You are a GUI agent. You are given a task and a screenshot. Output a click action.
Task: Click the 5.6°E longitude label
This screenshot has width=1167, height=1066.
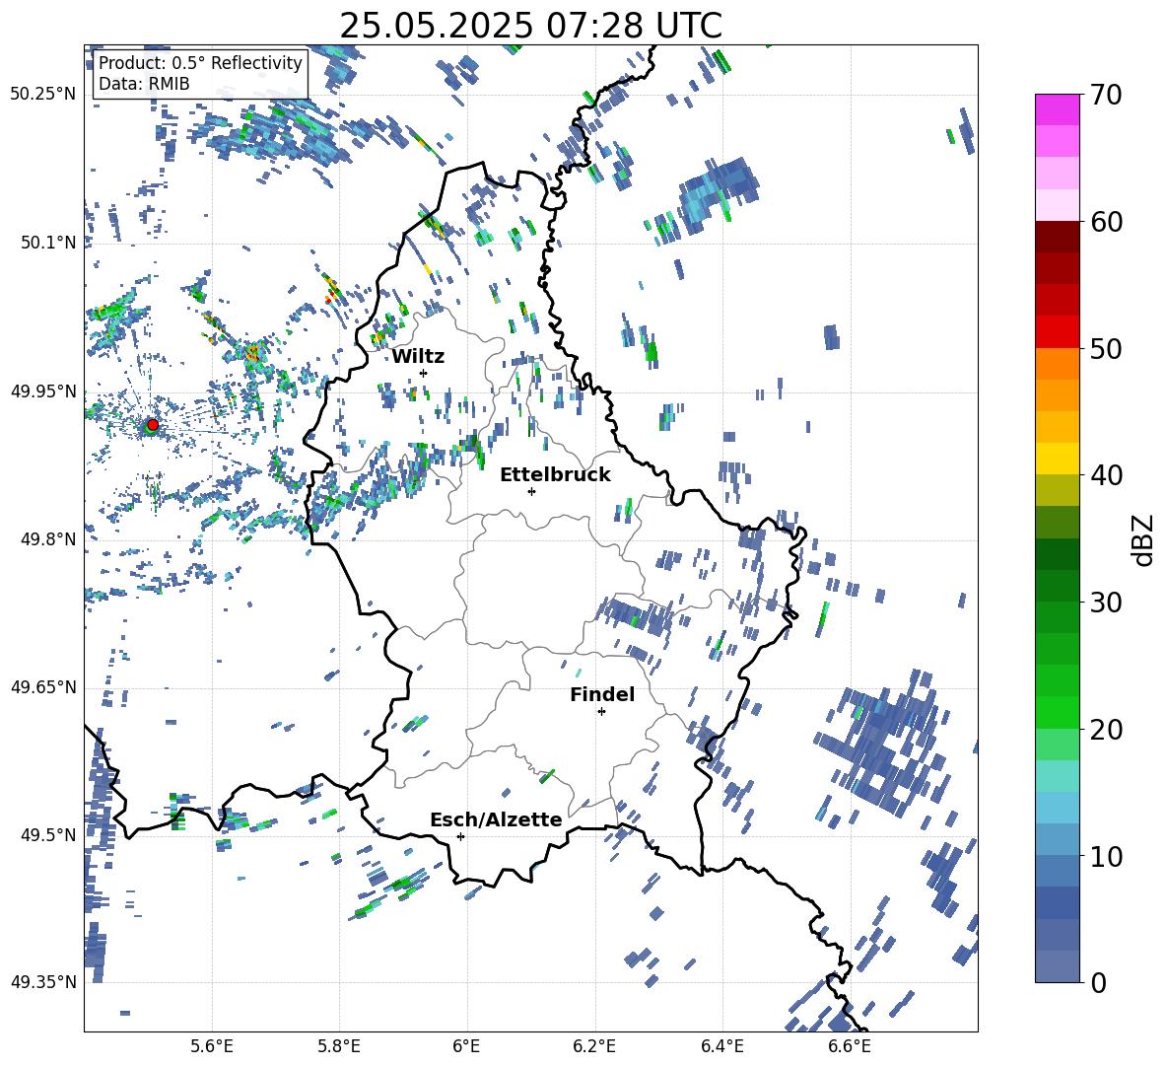click(212, 1046)
